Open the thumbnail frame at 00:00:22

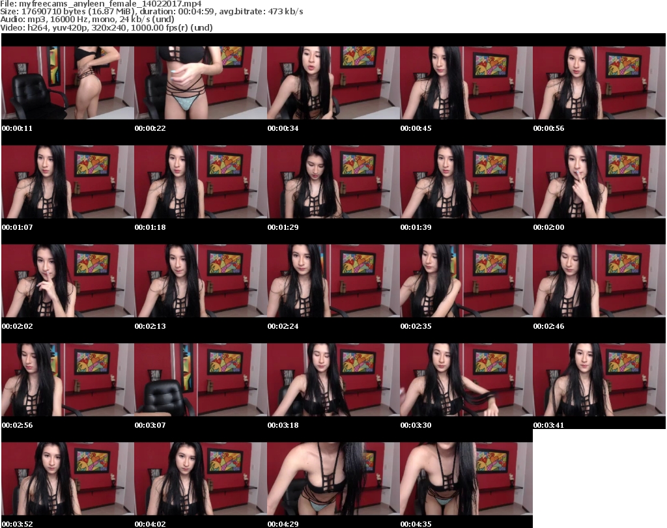coord(201,83)
